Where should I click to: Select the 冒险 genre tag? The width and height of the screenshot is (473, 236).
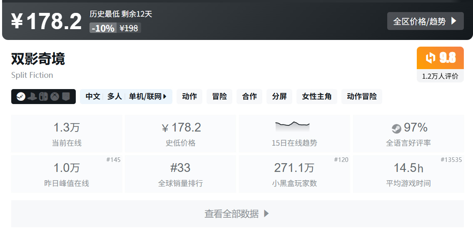(x=219, y=97)
